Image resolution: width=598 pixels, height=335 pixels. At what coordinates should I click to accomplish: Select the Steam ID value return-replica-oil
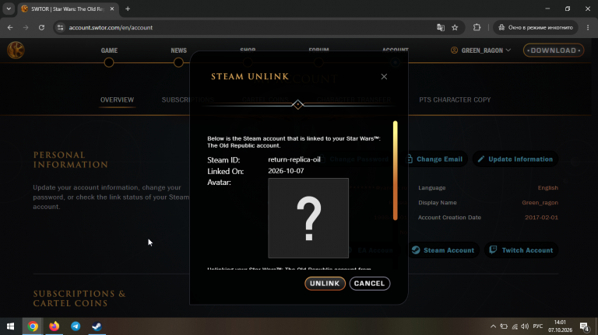pyautogui.click(x=294, y=159)
